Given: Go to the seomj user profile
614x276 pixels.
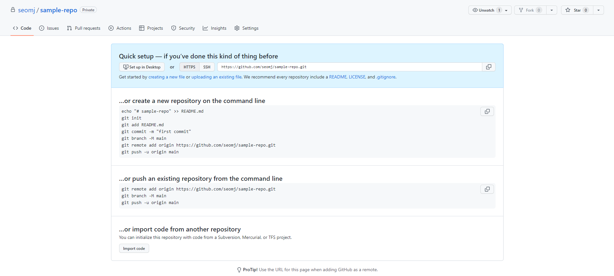Looking at the screenshot, I should tap(26, 10).
